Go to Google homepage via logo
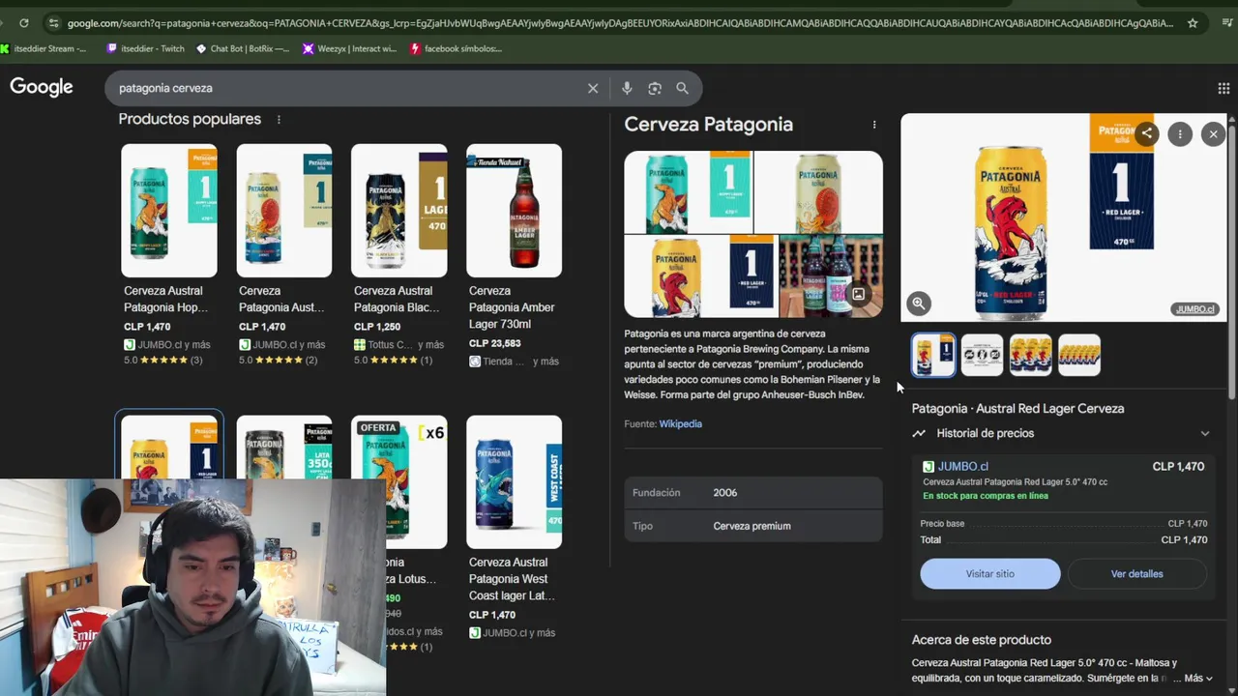The width and height of the screenshot is (1238, 696). pos(42,87)
